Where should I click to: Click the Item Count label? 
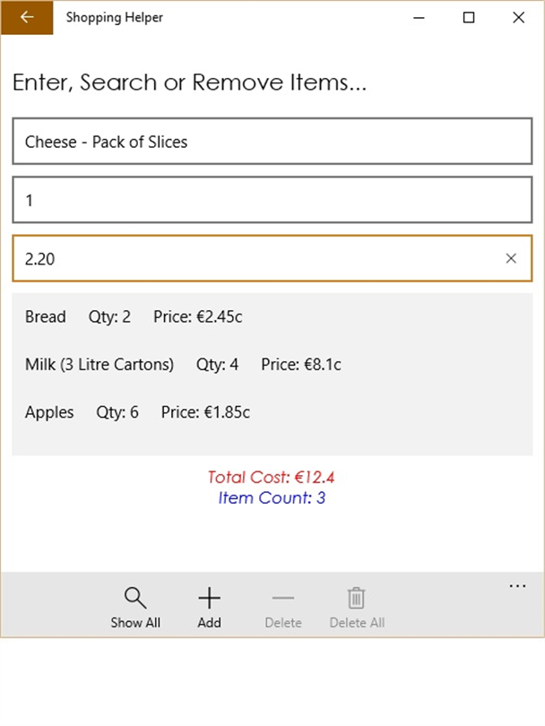(x=271, y=497)
